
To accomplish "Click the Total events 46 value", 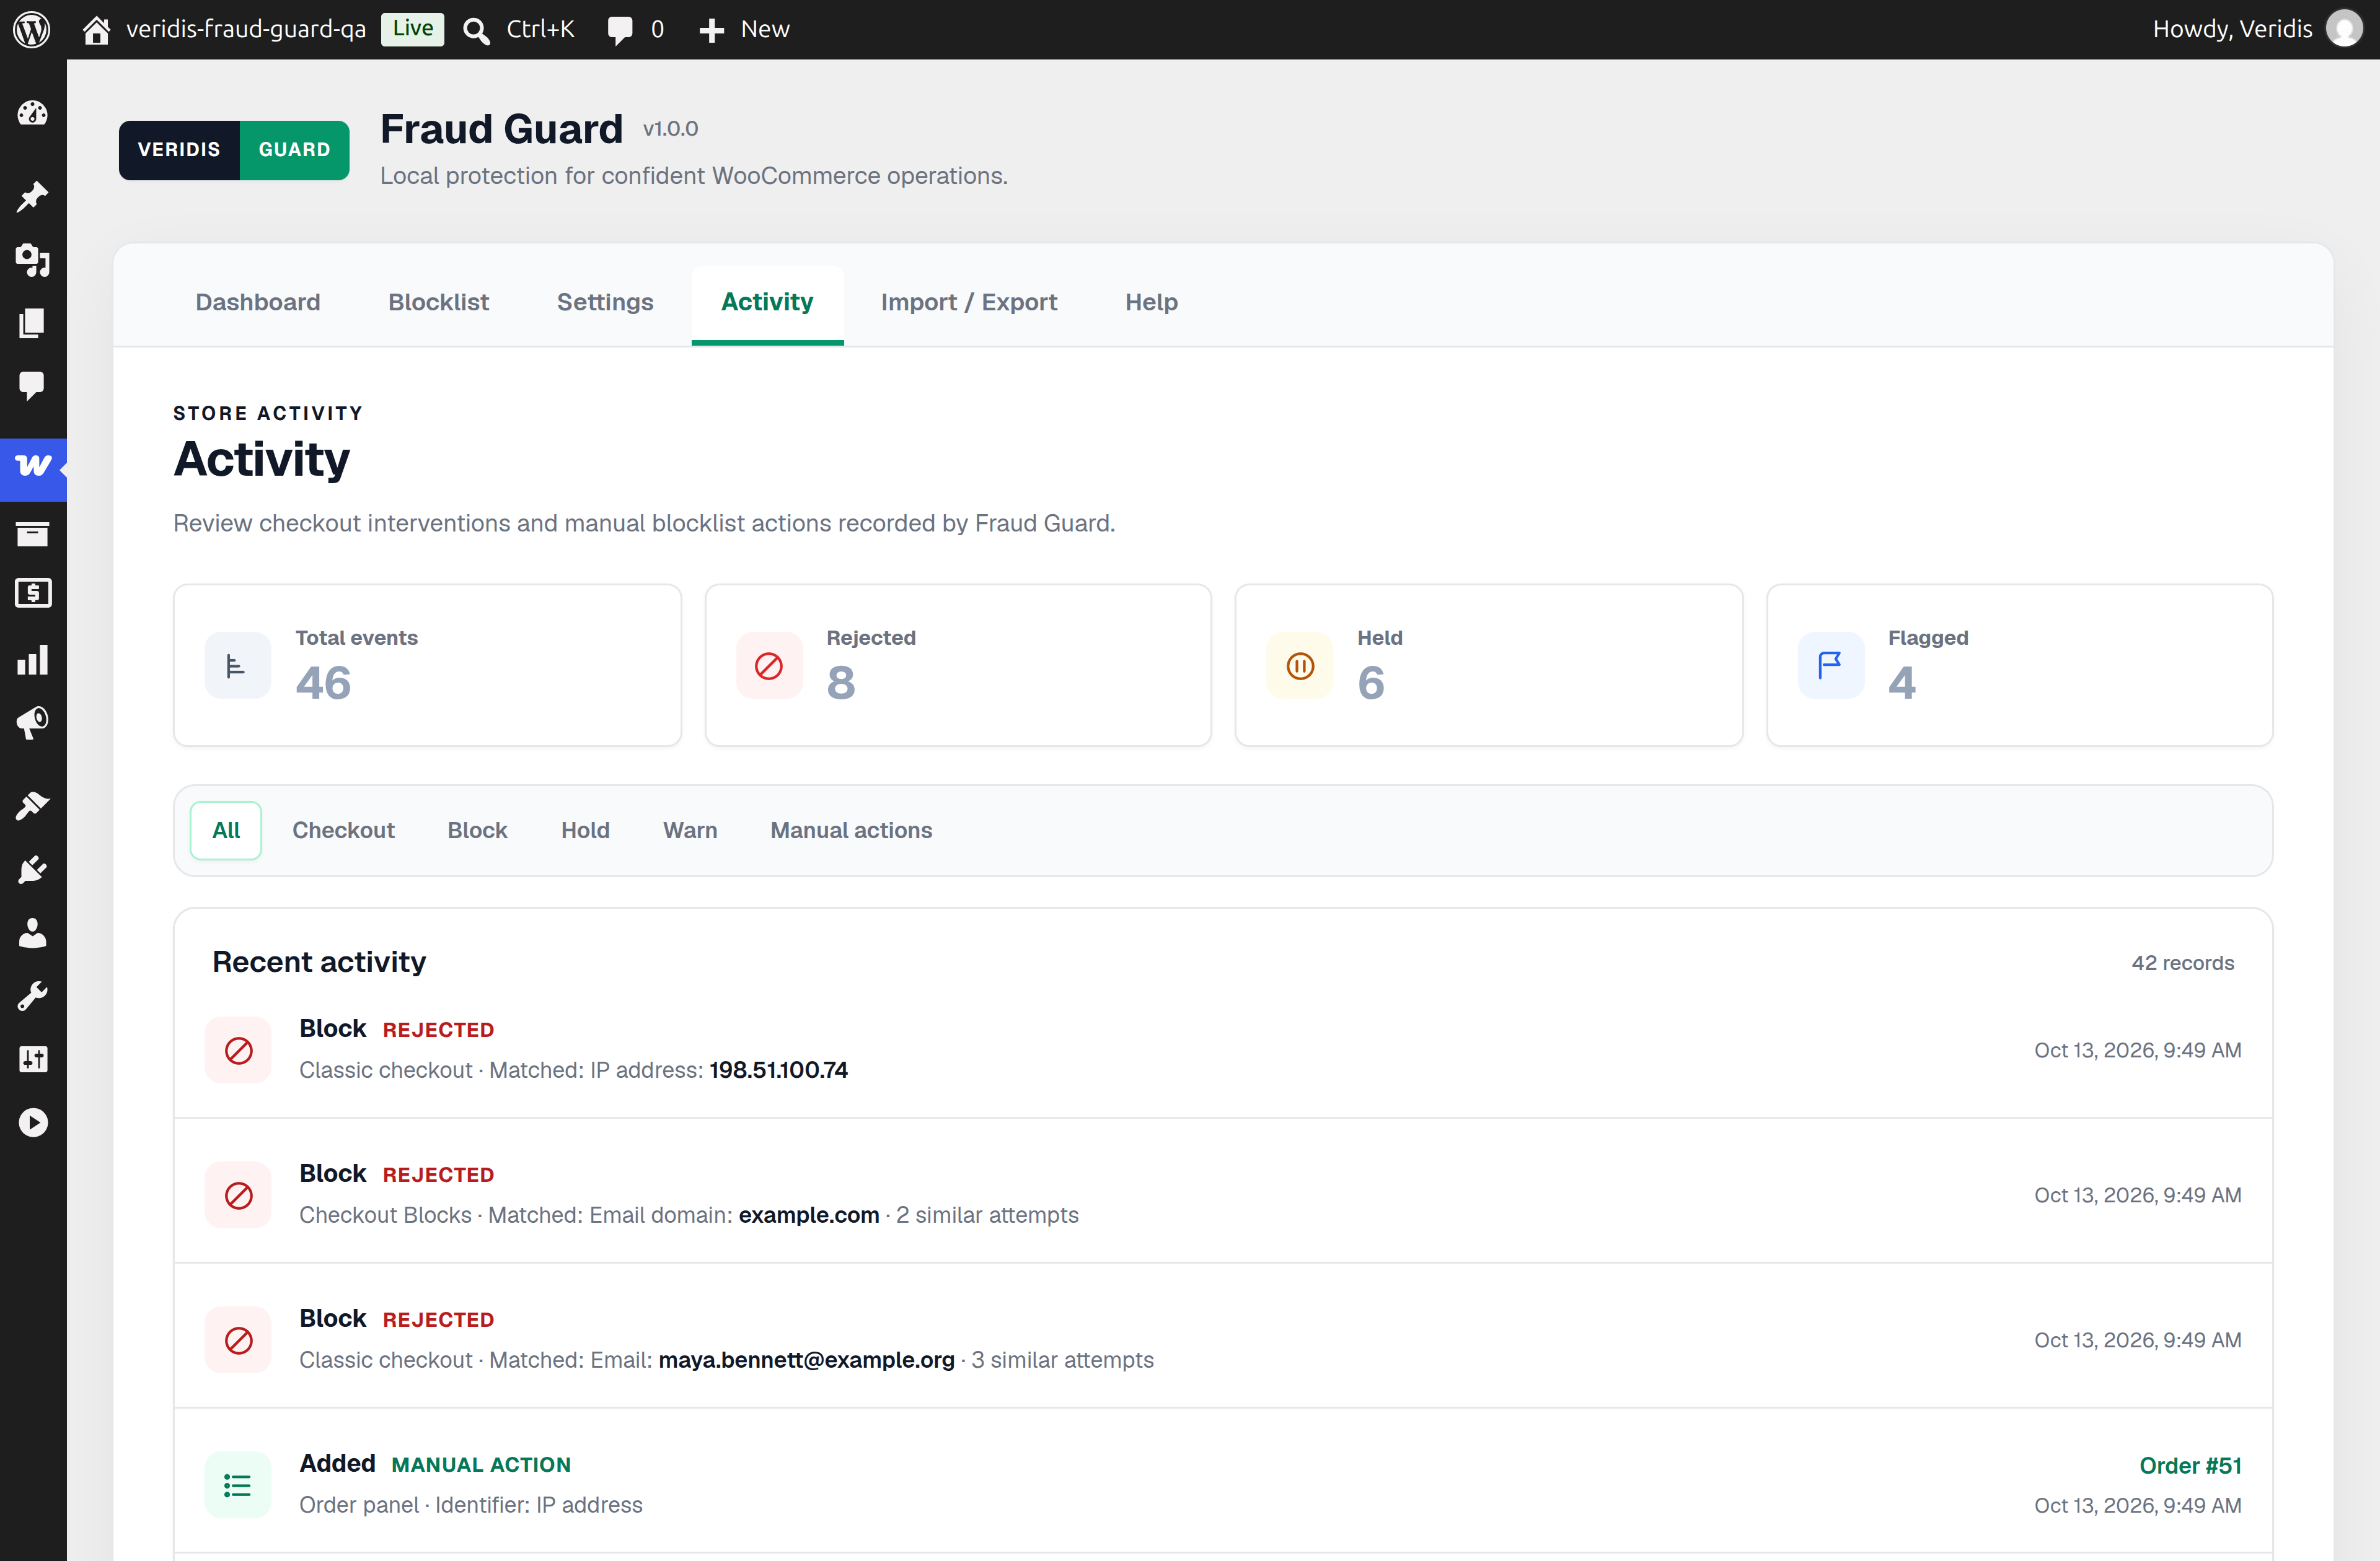I will pos(323,684).
